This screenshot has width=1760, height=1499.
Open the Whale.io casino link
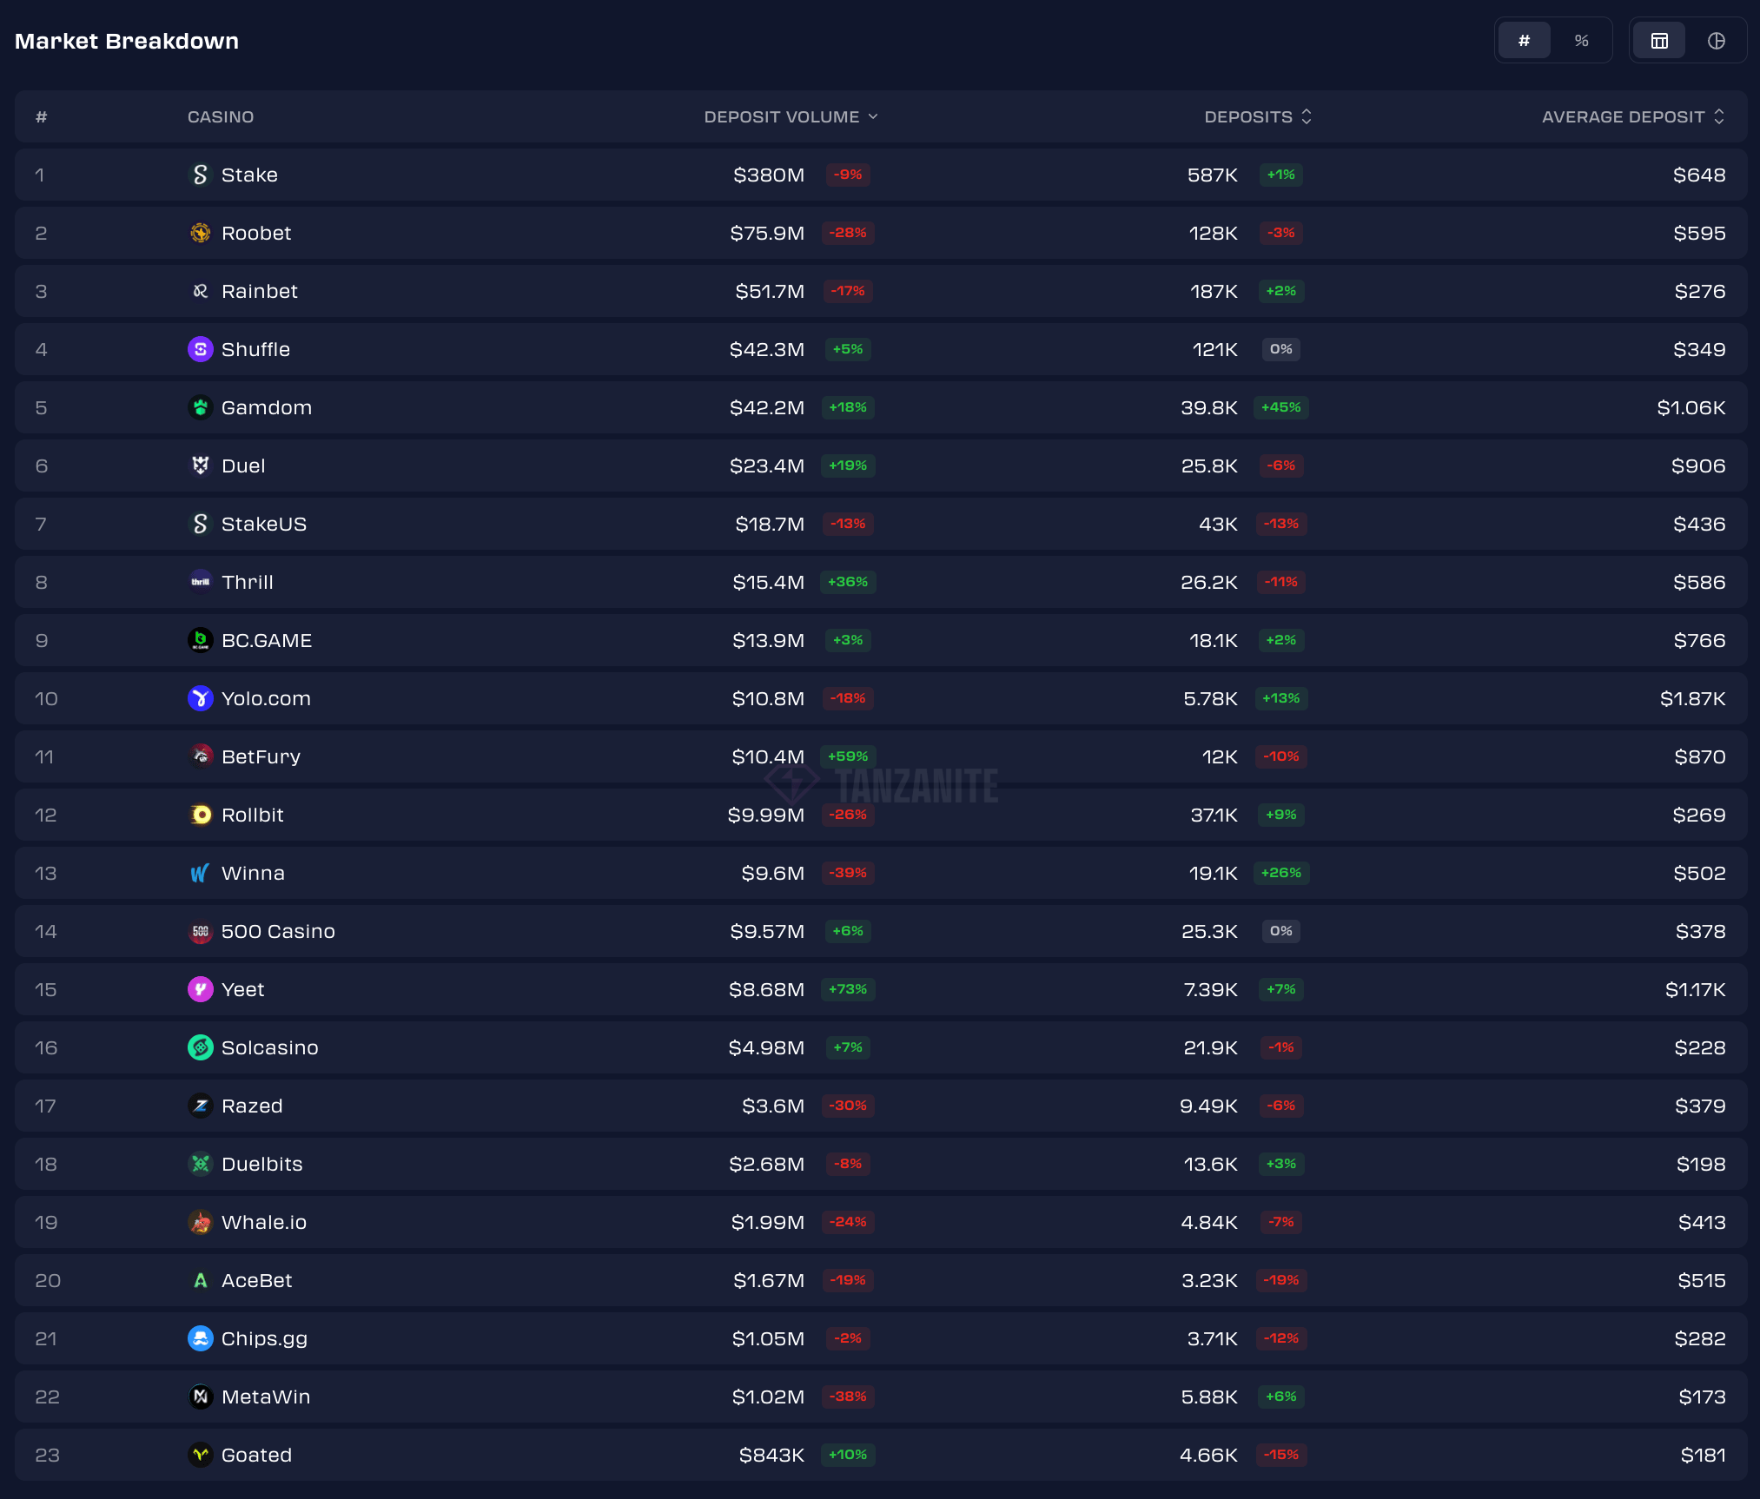click(x=263, y=1222)
